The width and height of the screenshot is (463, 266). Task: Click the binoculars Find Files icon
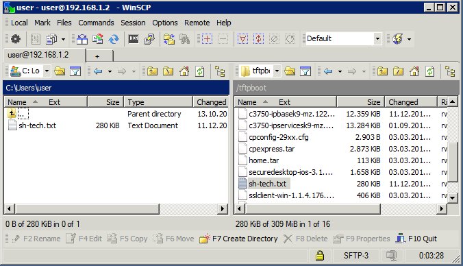(185, 39)
